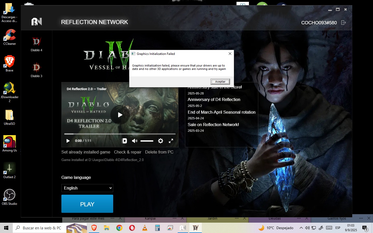This screenshot has height=233, width=373.
Task: Select Diablo 4 in the launcher sidebar
Action: click(36, 45)
